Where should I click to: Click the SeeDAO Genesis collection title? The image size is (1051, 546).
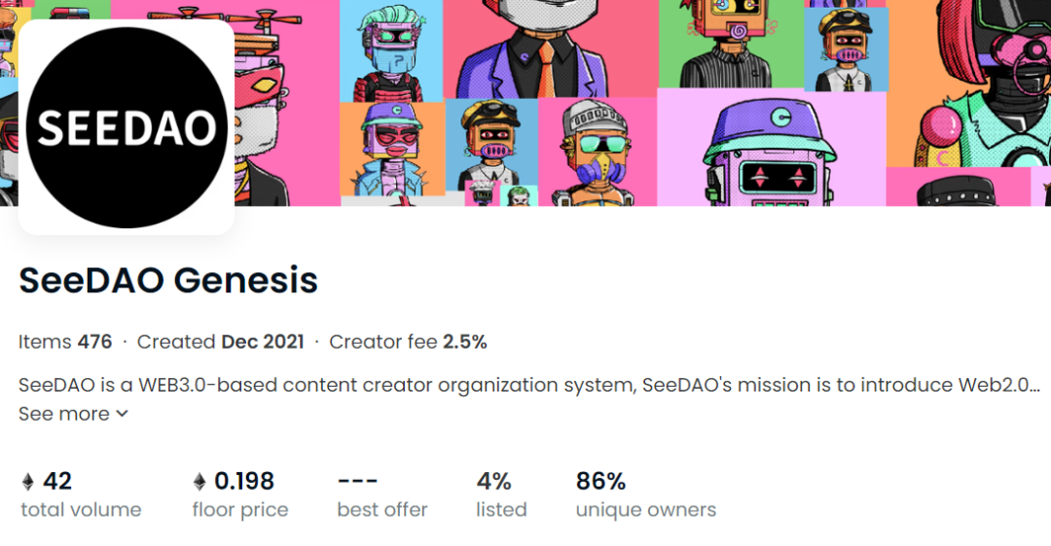click(x=168, y=281)
